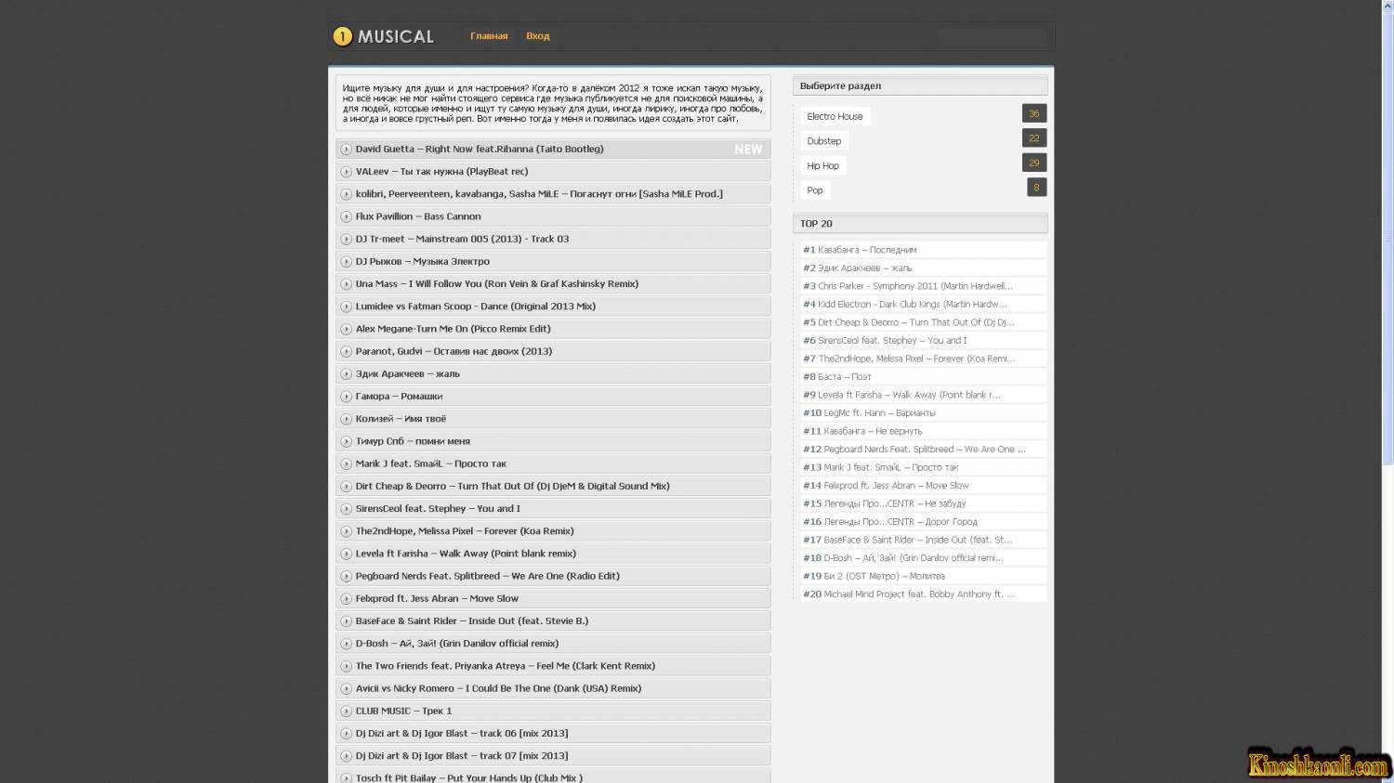The height and width of the screenshot is (783, 1394).
Task: Click play icon for Paranot, Gudvi track
Action: [x=346, y=351]
